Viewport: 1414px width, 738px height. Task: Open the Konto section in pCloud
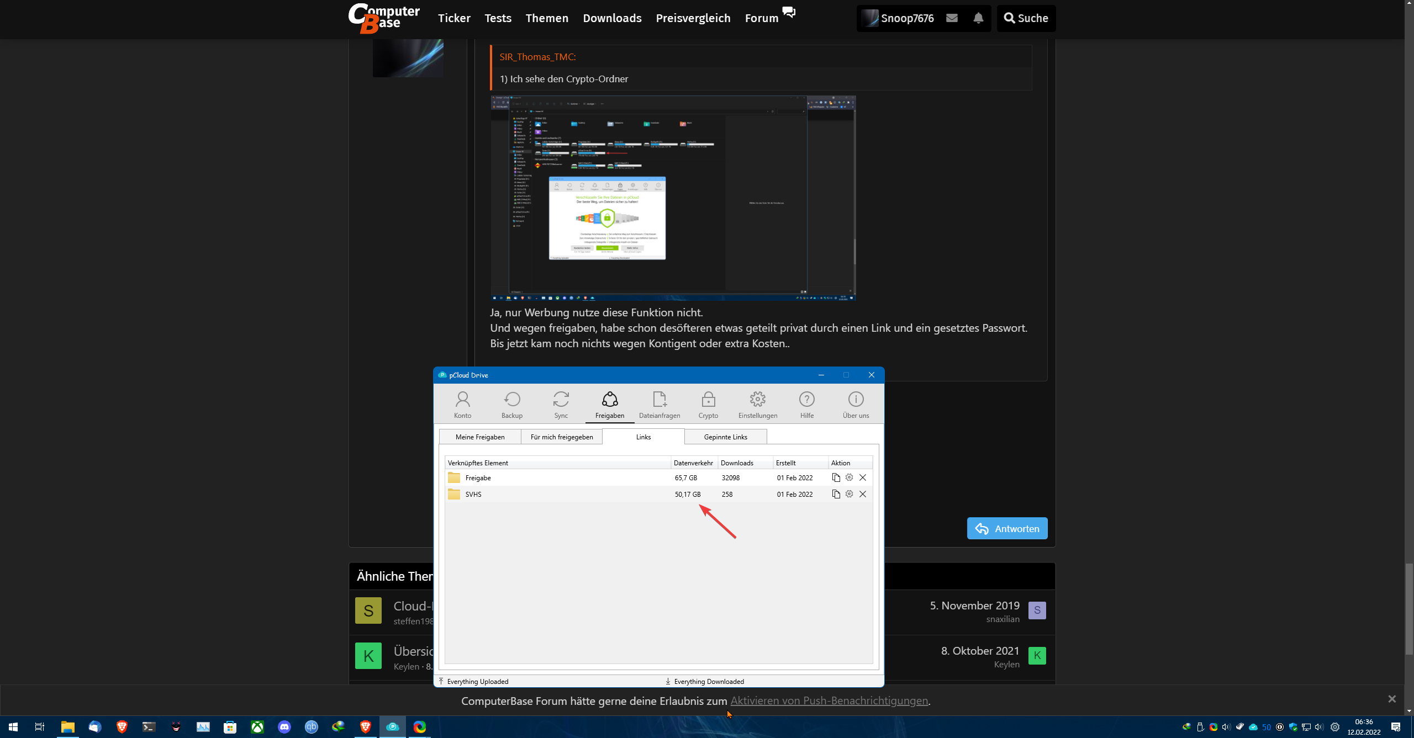pos(462,404)
